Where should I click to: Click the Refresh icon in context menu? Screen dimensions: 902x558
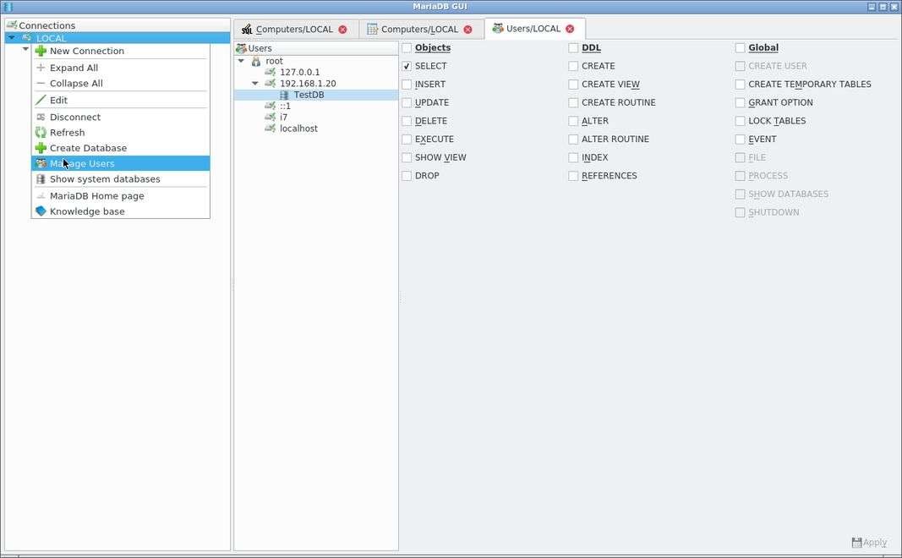pyautogui.click(x=41, y=133)
